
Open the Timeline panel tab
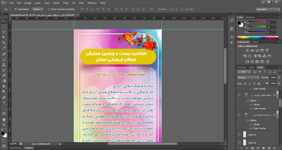pos(29,148)
